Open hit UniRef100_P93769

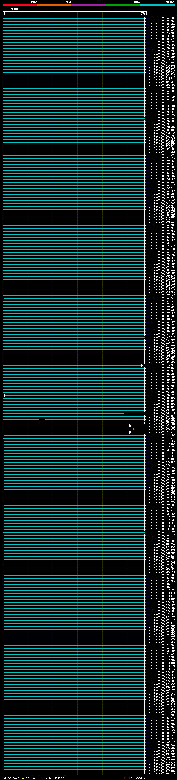(162, 21)
